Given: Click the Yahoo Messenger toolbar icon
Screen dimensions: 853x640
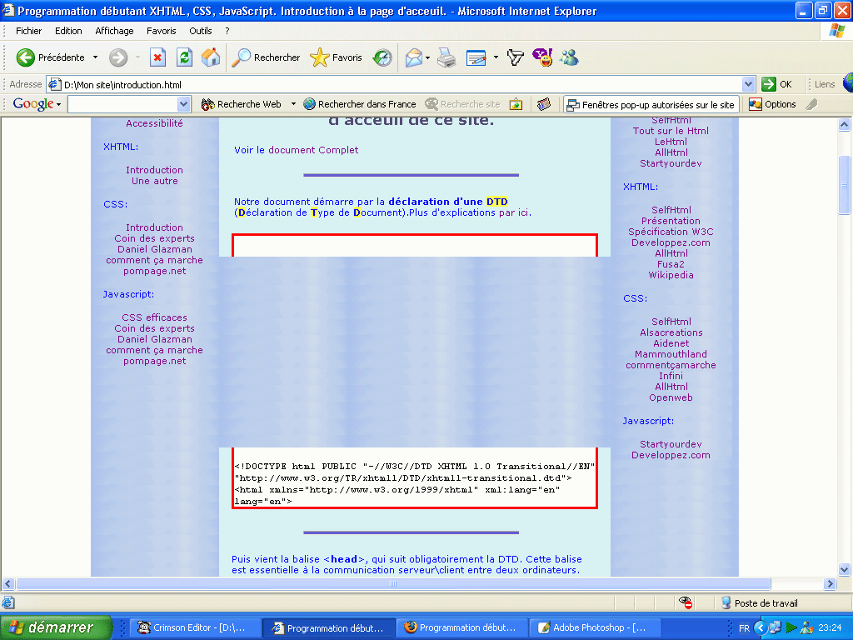Looking at the screenshot, I should click(x=542, y=57).
